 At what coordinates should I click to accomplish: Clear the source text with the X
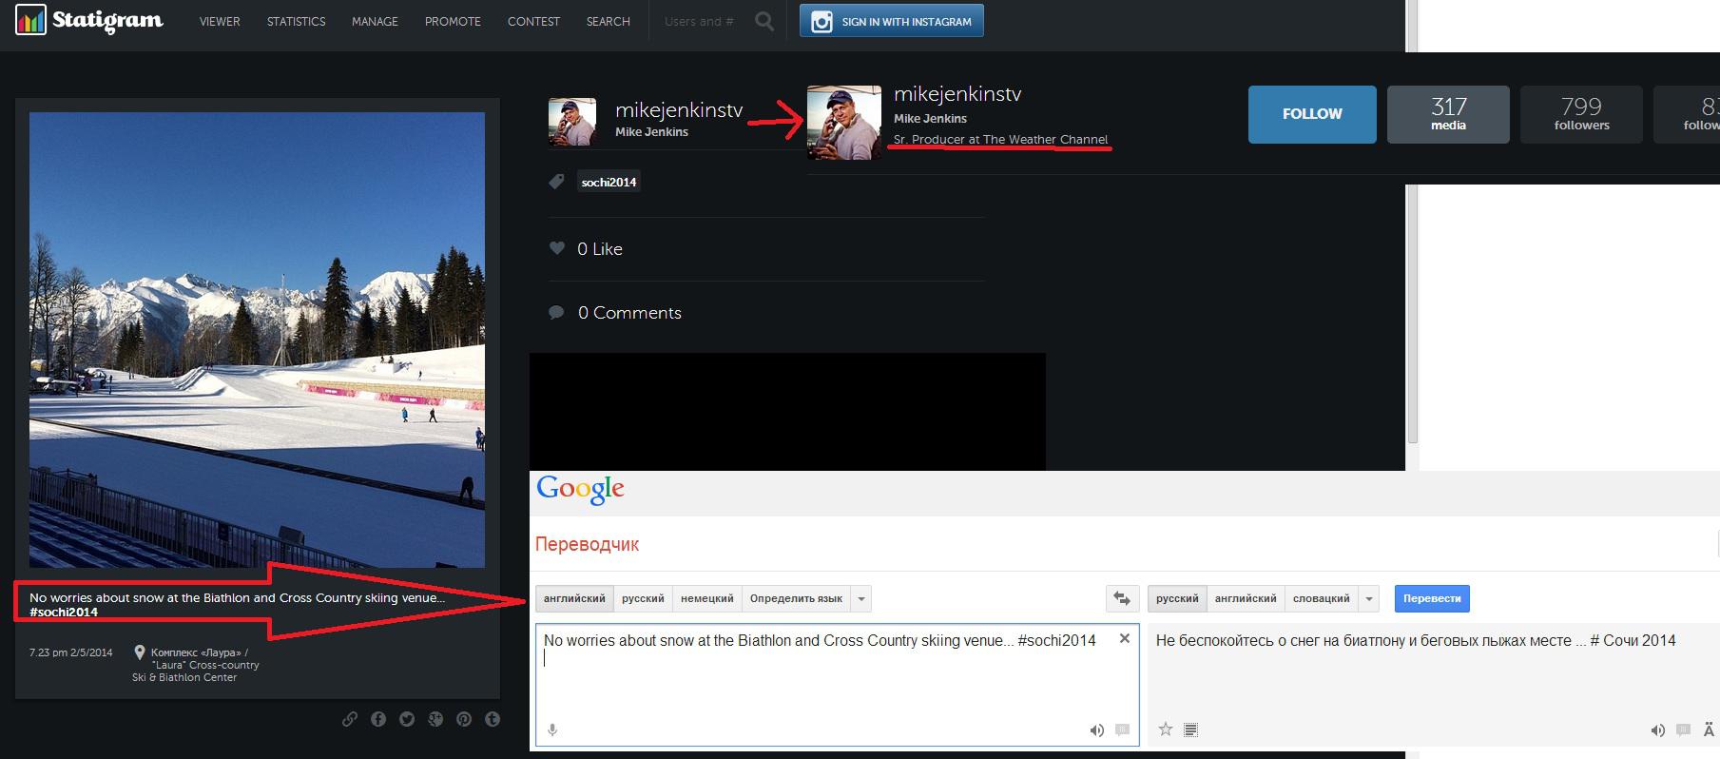coord(1125,639)
